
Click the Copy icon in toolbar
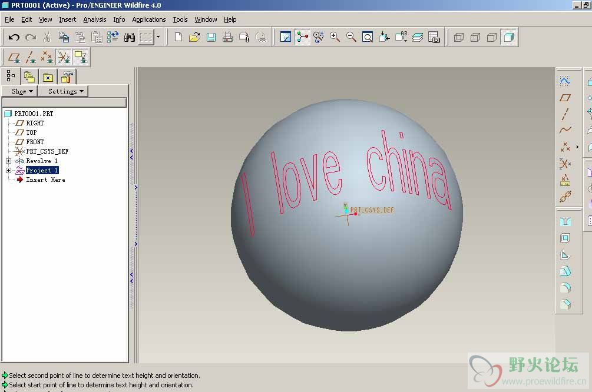(x=64, y=37)
